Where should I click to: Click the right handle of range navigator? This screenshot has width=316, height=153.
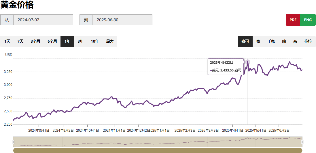click(x=302, y=142)
